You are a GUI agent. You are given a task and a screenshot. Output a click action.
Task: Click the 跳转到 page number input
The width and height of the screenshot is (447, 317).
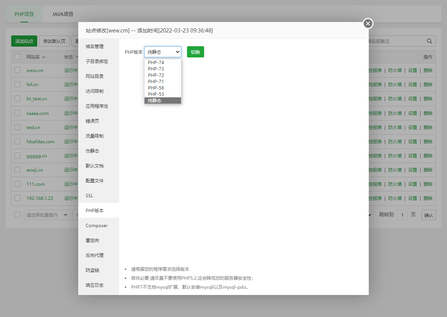pos(402,214)
